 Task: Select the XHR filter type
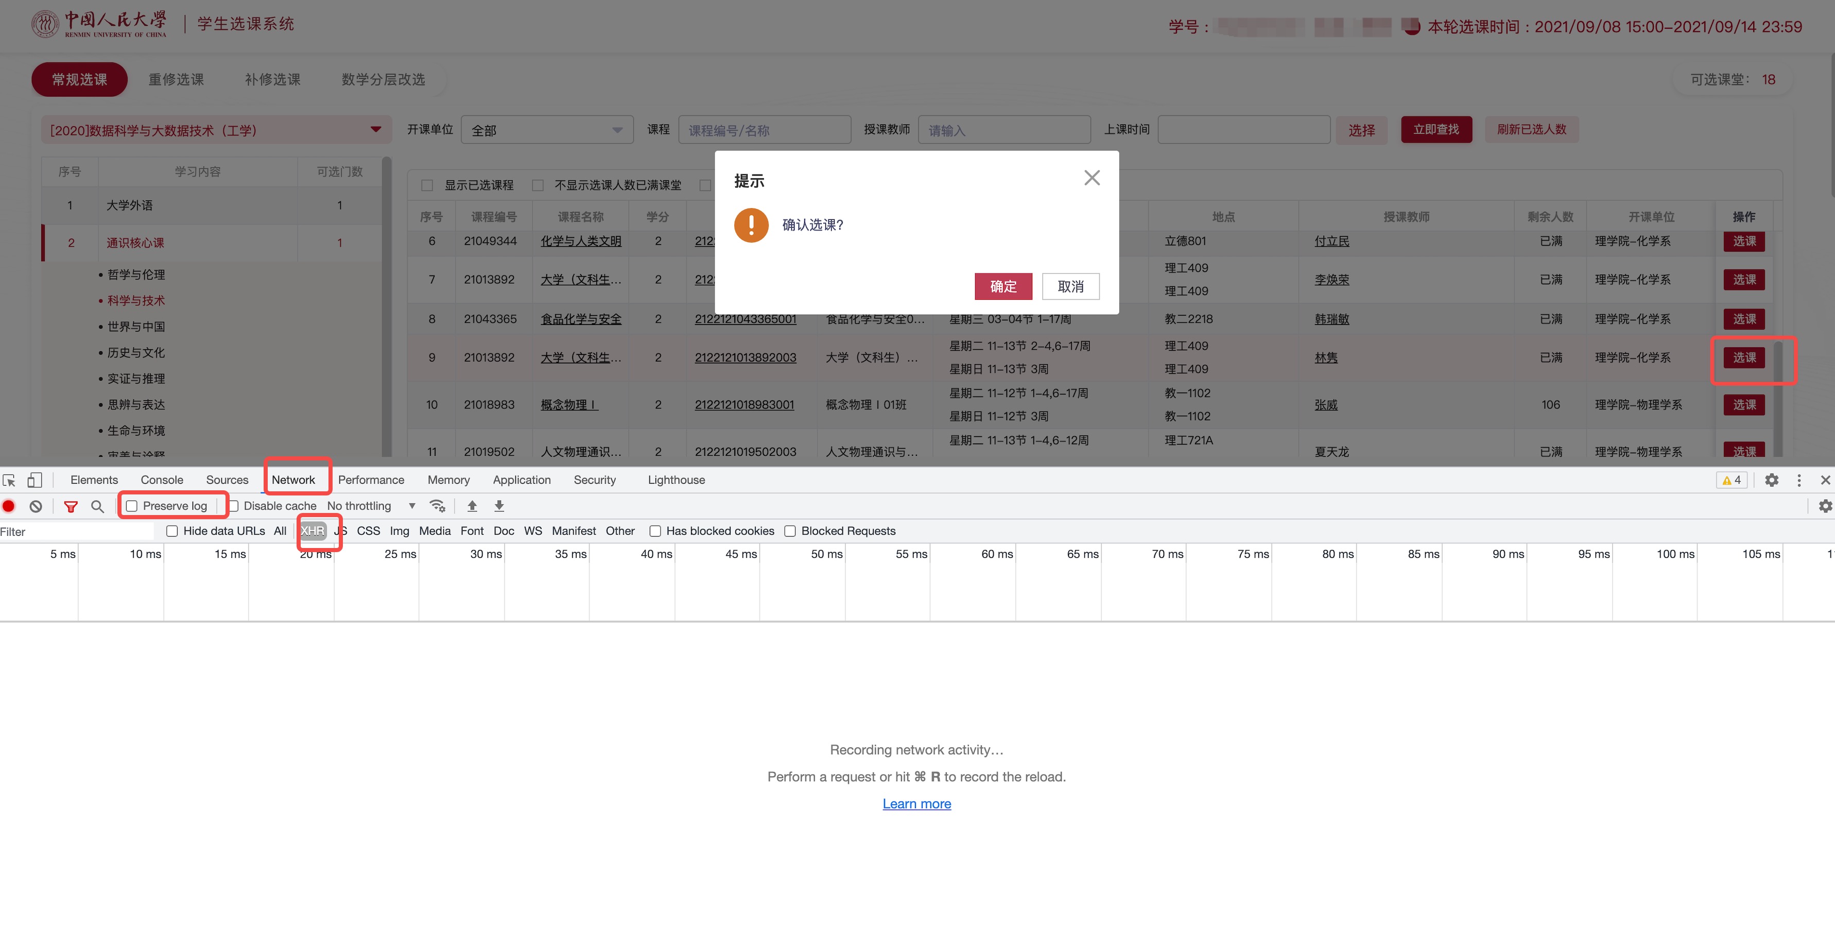point(312,531)
